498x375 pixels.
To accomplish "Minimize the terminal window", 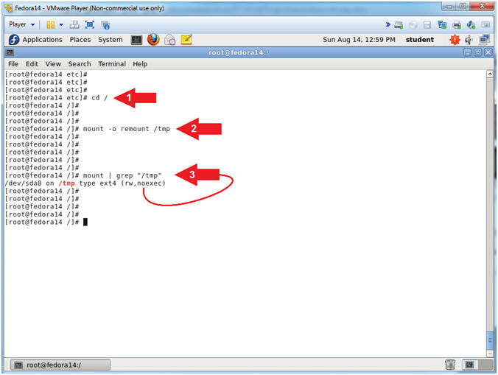I will 468,52.
